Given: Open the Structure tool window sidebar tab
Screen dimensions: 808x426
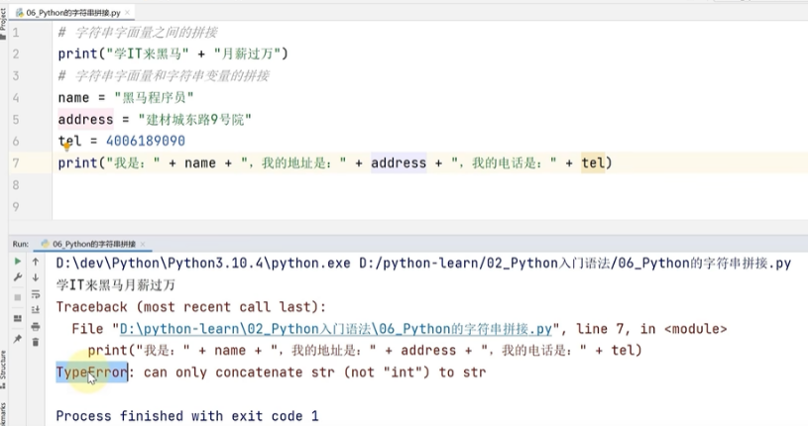Looking at the screenshot, I should tap(3, 370).
